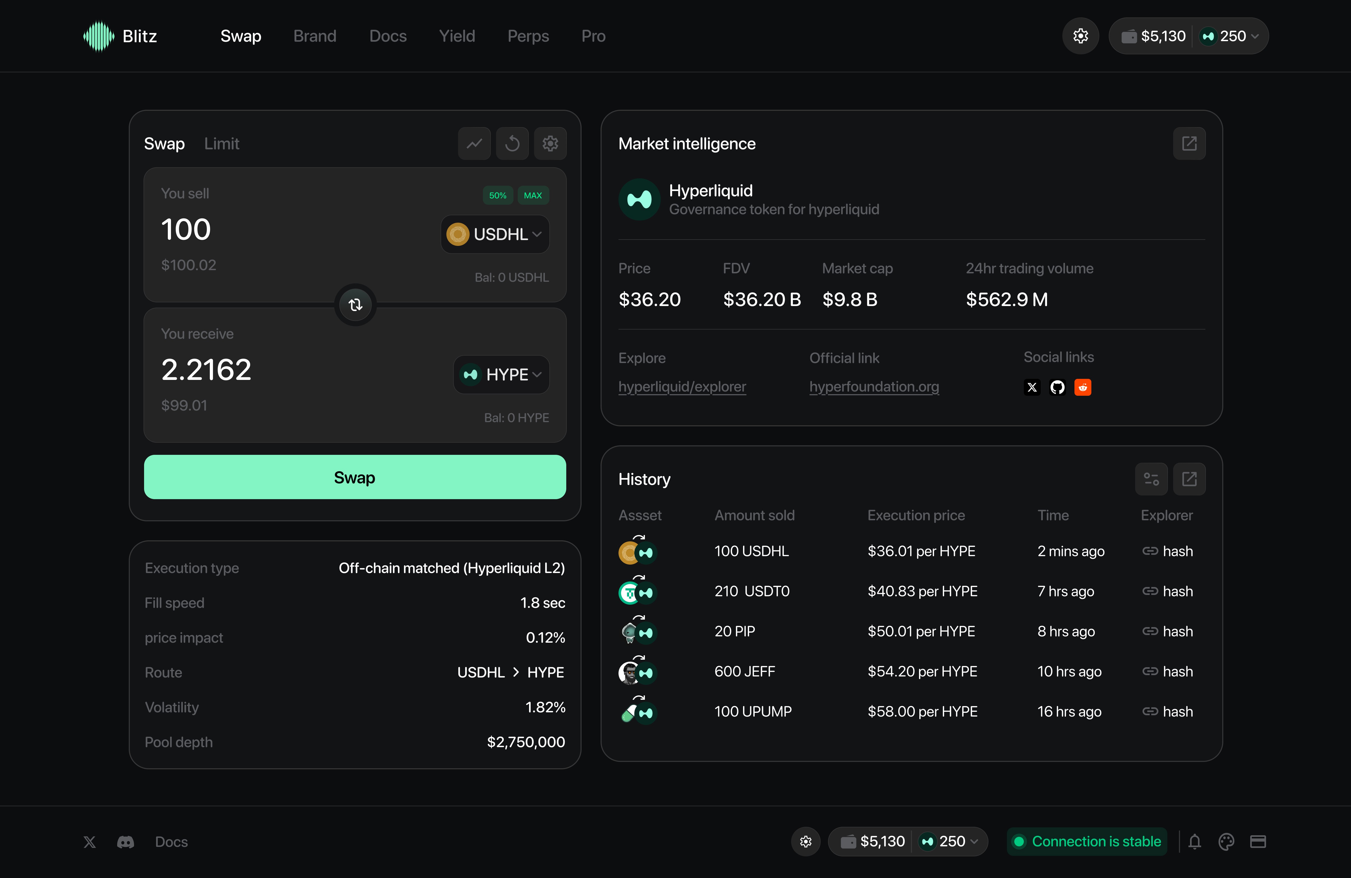
Task: Open Market intelligence in external view
Action: [1189, 144]
